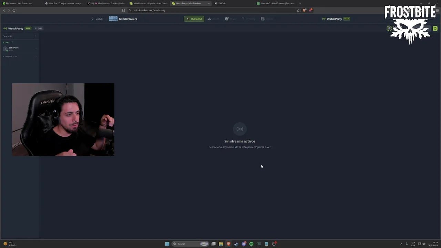Click the browser forward arrow
441x248 pixels.
point(9,10)
